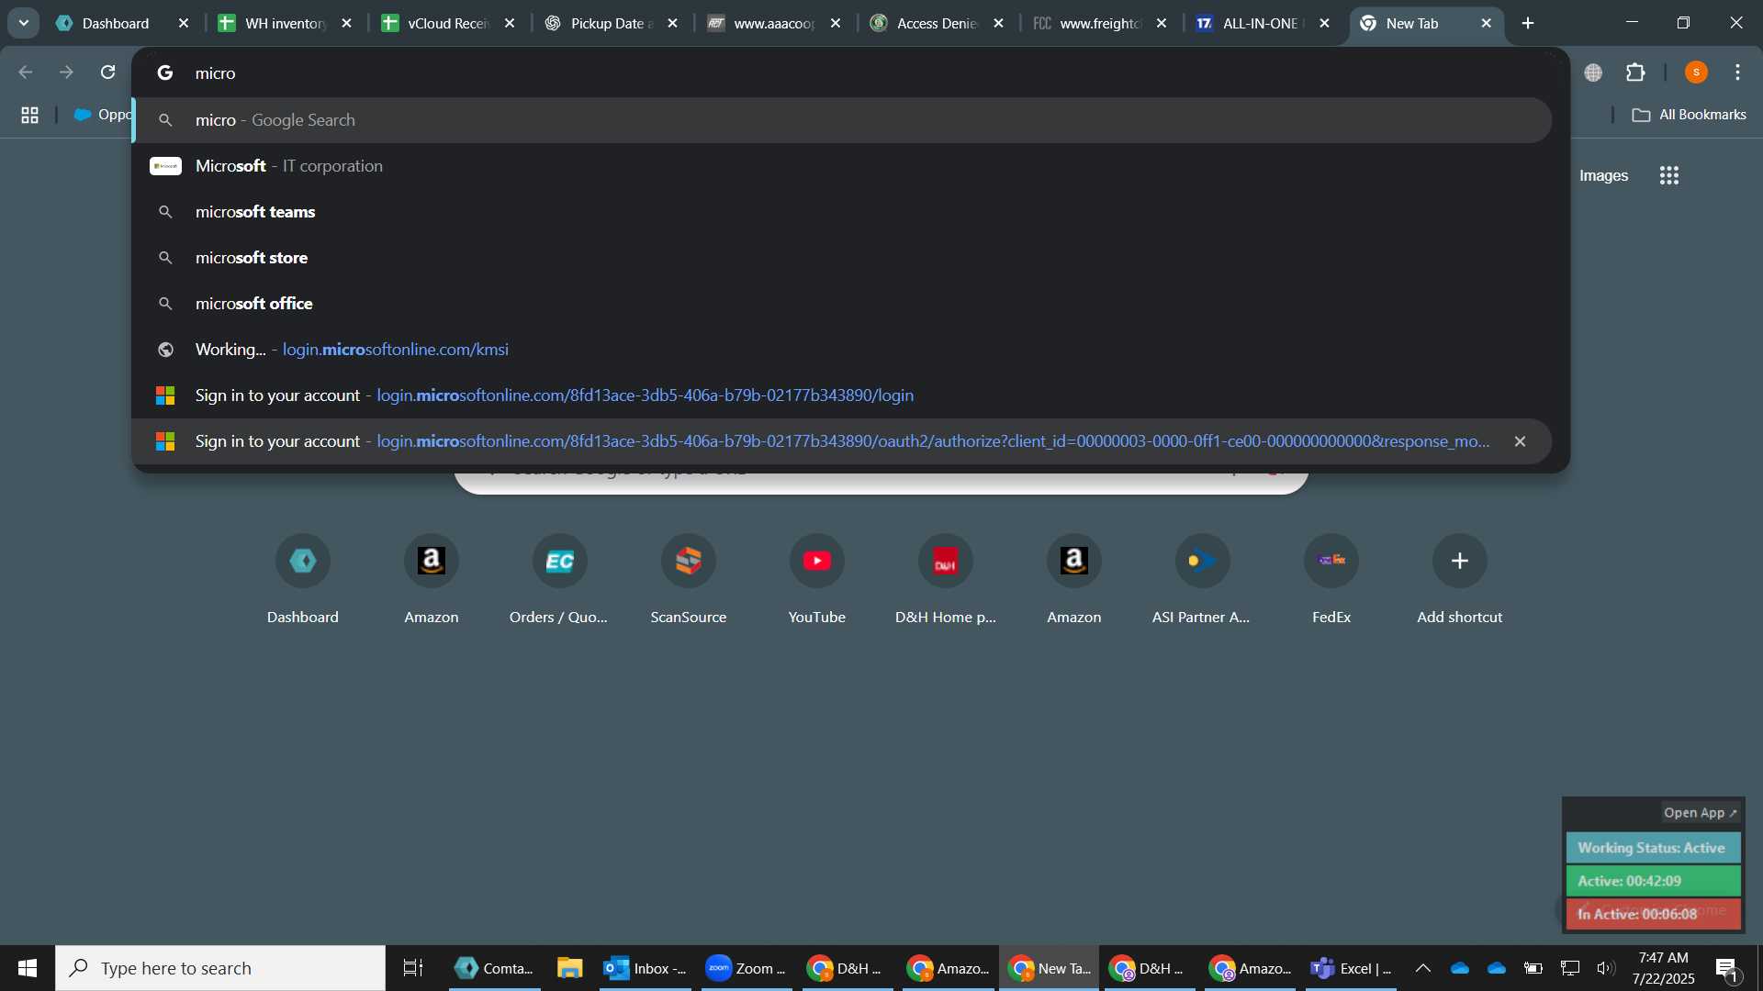Close the Pickup Date tab
This screenshot has width=1763, height=991.
pyautogui.click(x=672, y=23)
